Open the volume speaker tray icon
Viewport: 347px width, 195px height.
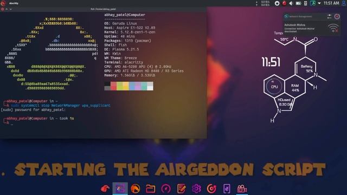point(291,3)
